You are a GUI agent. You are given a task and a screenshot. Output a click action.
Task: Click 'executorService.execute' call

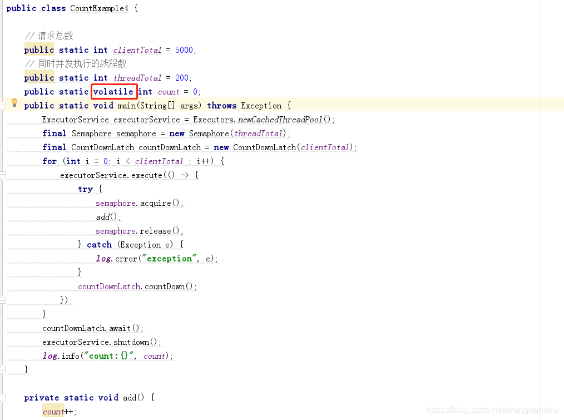111,175
